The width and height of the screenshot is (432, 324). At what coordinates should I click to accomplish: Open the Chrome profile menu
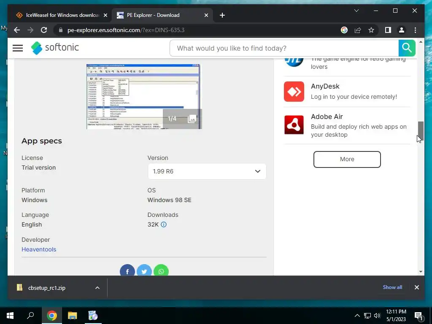402,30
